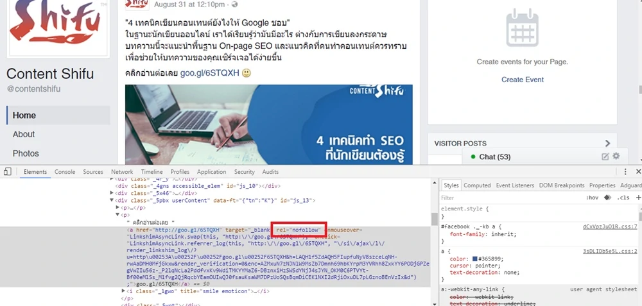
Task: Switch to the Audits tab
Action: [x=270, y=172]
